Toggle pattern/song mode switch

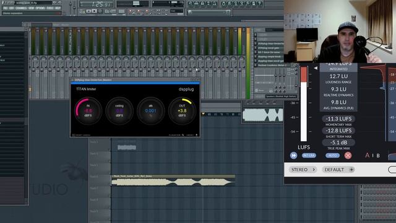pyautogui.click(x=82, y=11)
